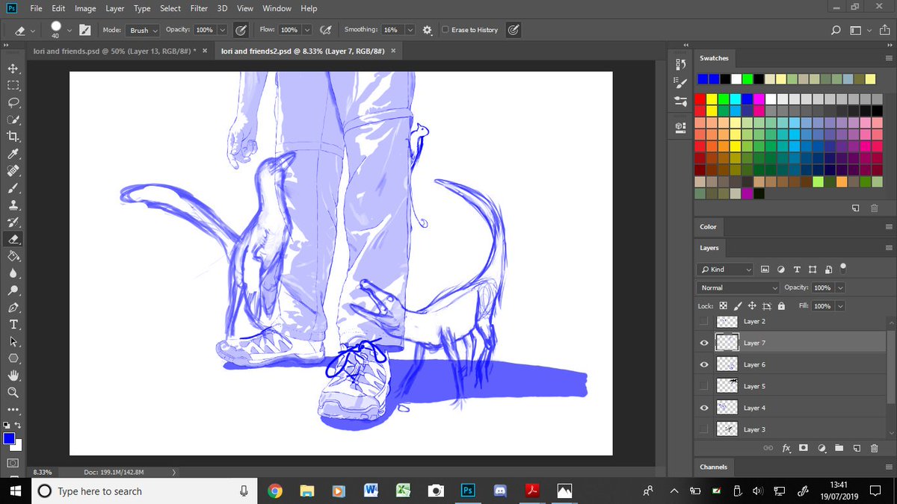Select the Pen tool
This screenshot has height=504, width=897.
[13, 308]
